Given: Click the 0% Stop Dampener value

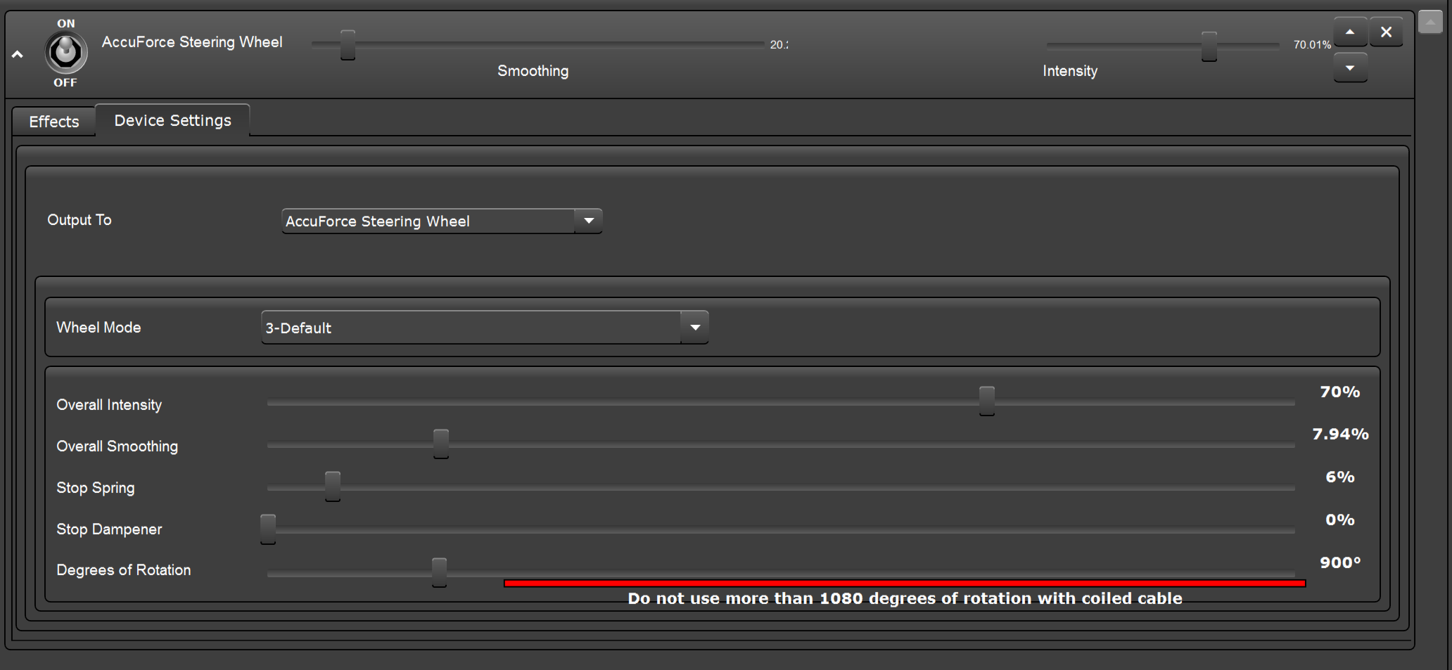Looking at the screenshot, I should click(x=1339, y=520).
